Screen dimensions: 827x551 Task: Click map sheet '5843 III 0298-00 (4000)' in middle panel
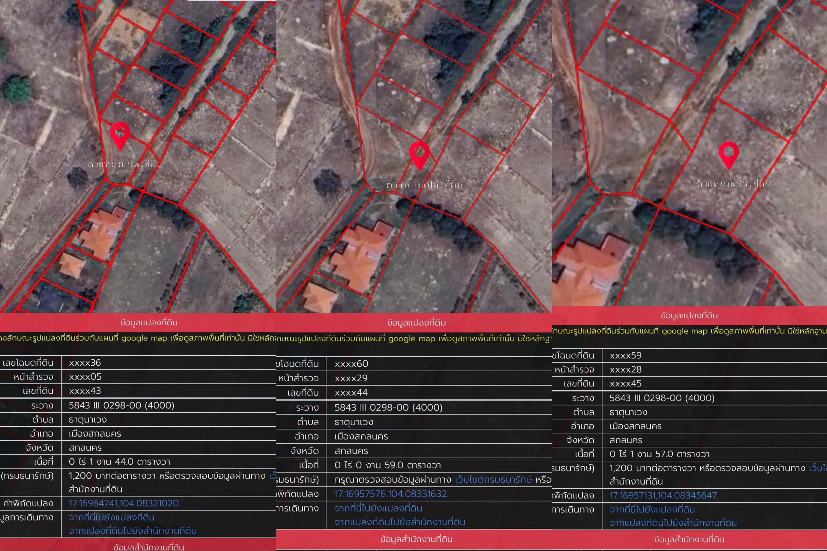388,407
